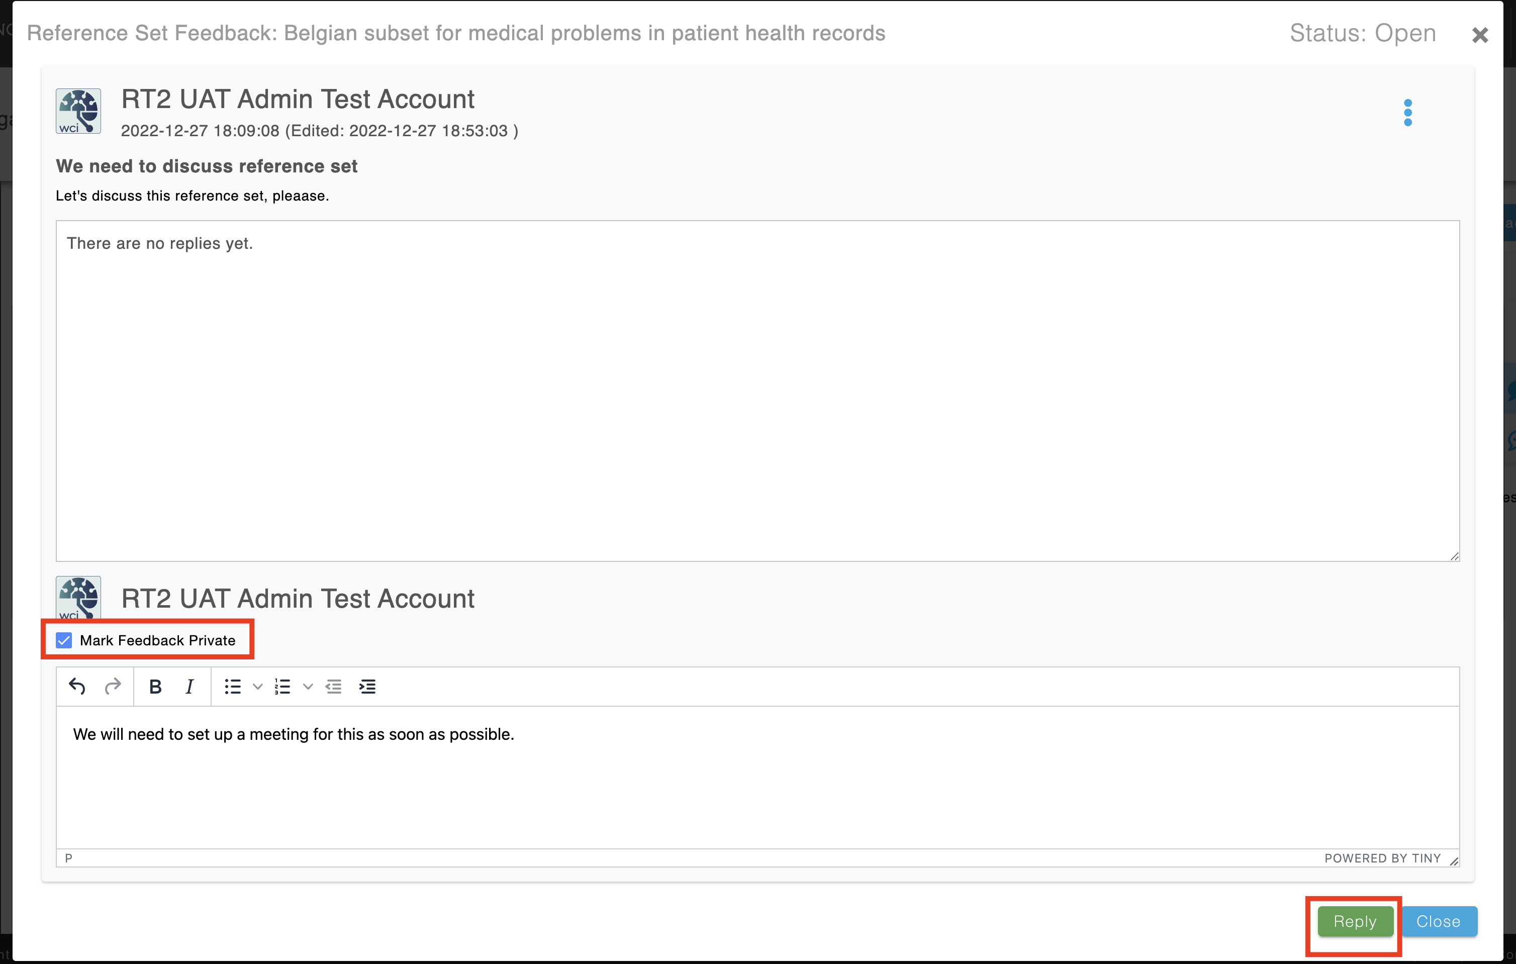Open the three-dot feedback options menu
This screenshot has width=1516, height=964.
1408,113
